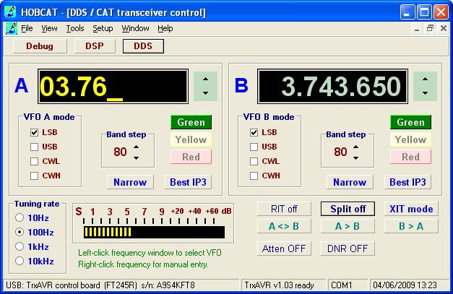Image resolution: width=453 pixels, height=294 pixels.
Task: Pick the Red color for VFO B
Action: coord(410,157)
